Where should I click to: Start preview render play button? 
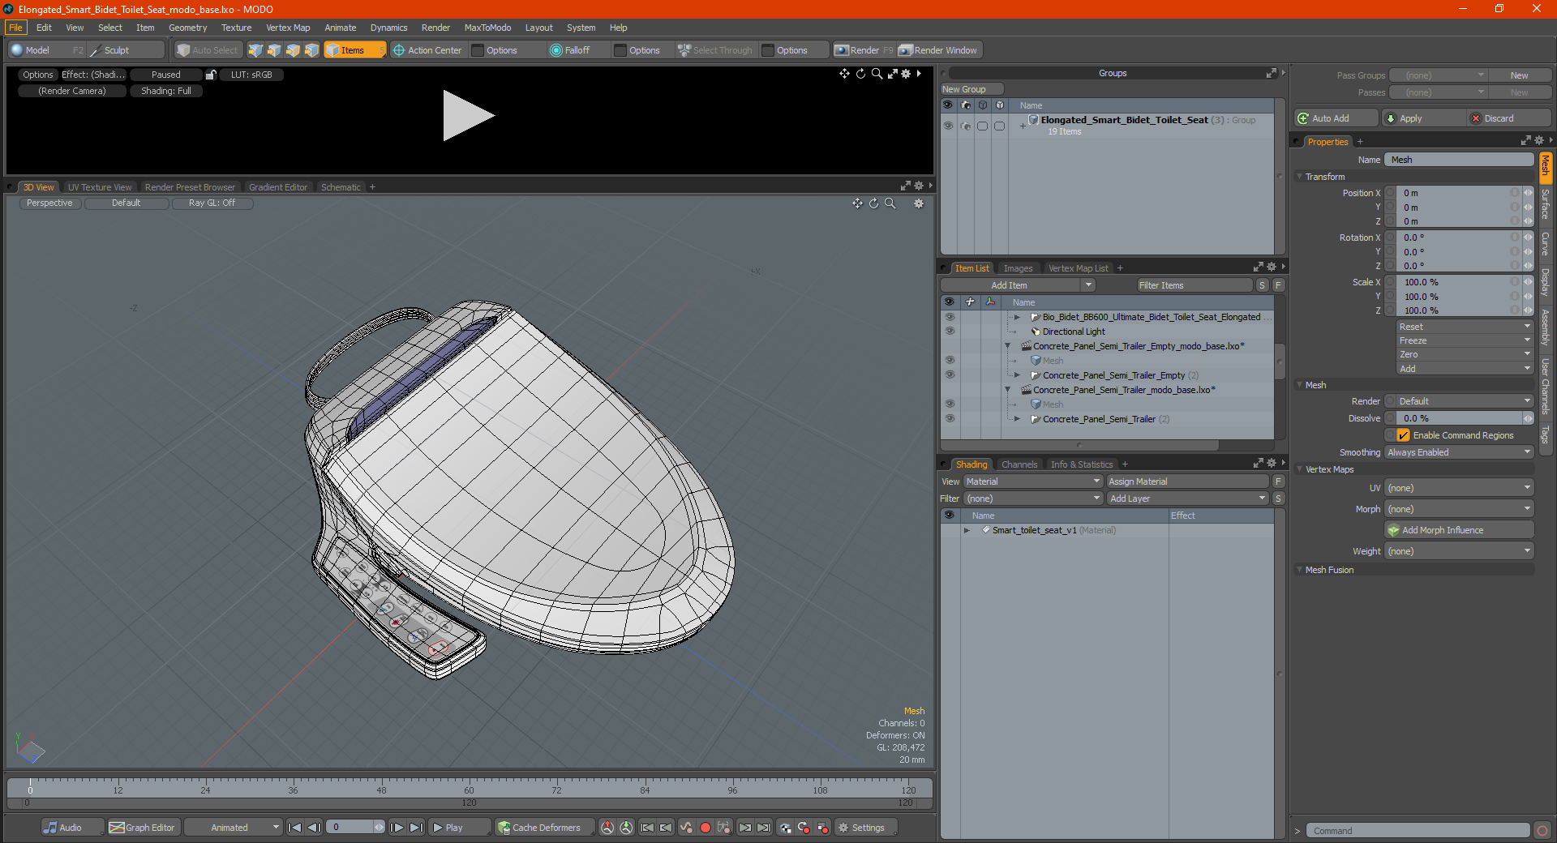tap(468, 116)
